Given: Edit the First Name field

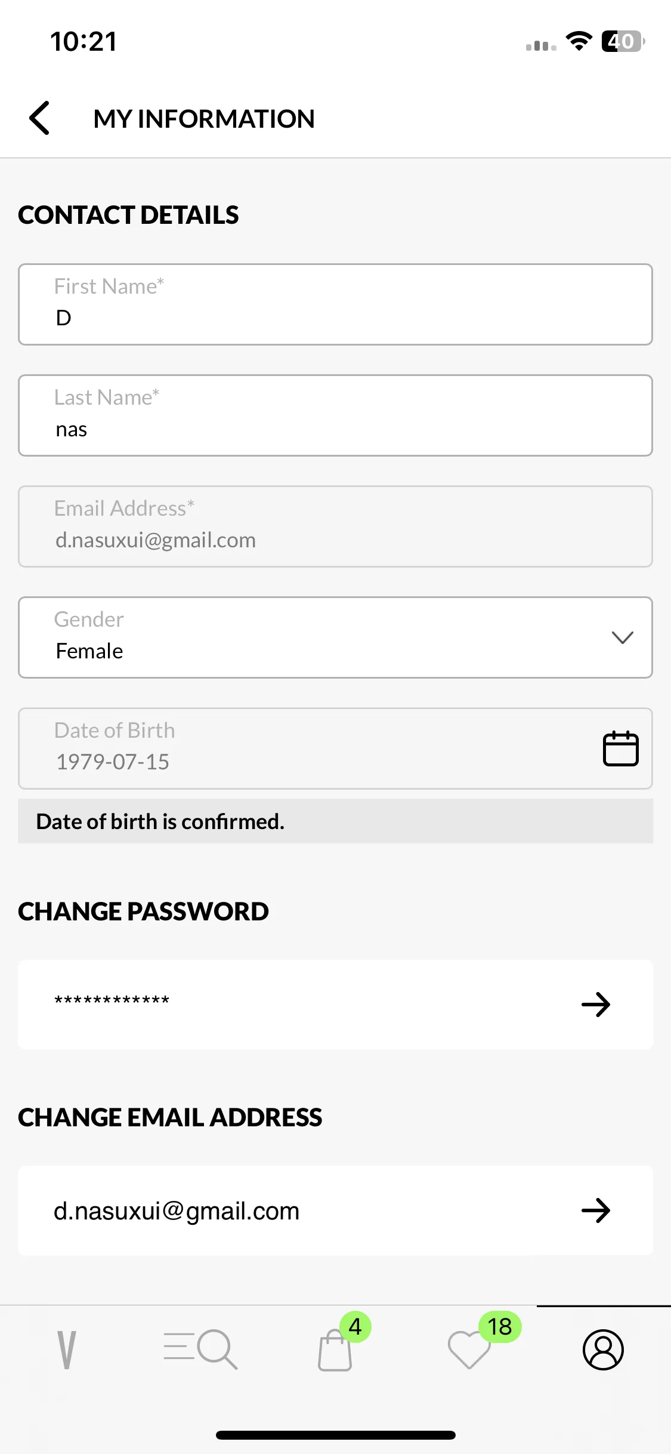Looking at the screenshot, I should 335,304.
